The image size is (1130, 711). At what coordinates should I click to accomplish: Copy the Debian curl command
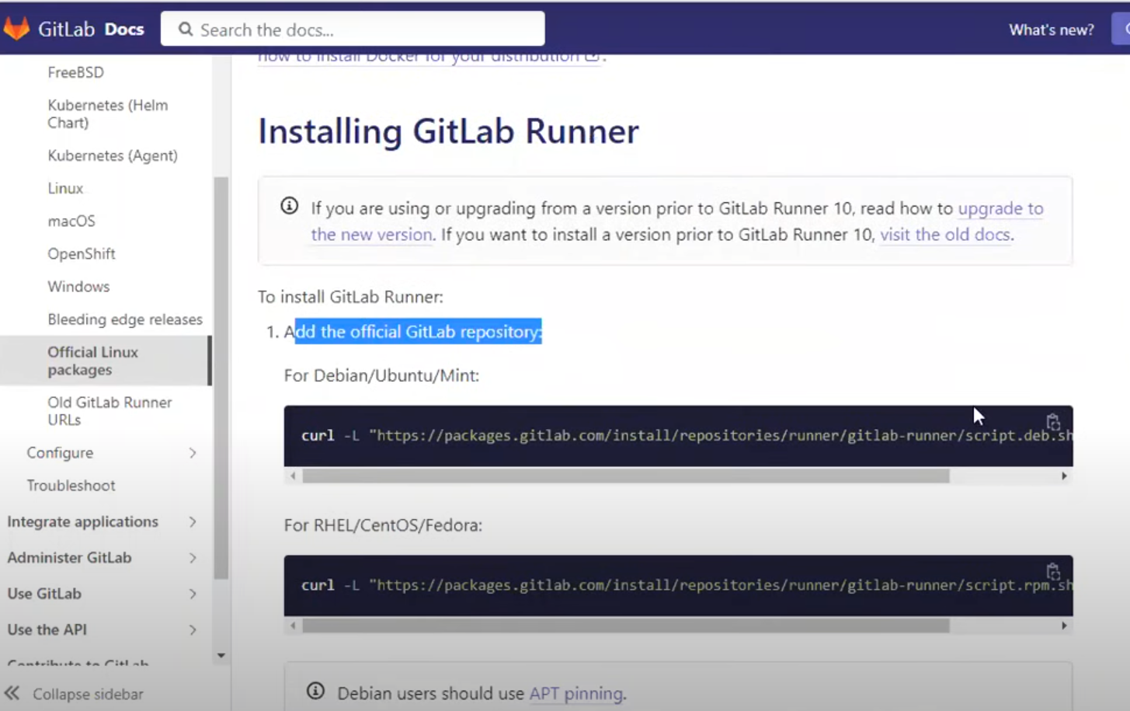pos(1052,422)
